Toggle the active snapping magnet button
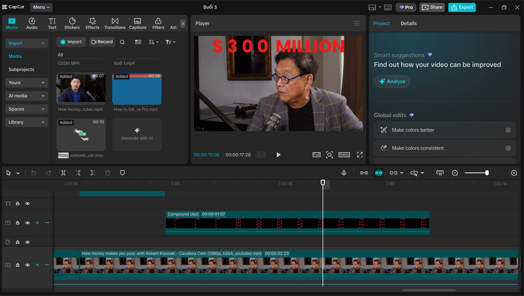 379,173
